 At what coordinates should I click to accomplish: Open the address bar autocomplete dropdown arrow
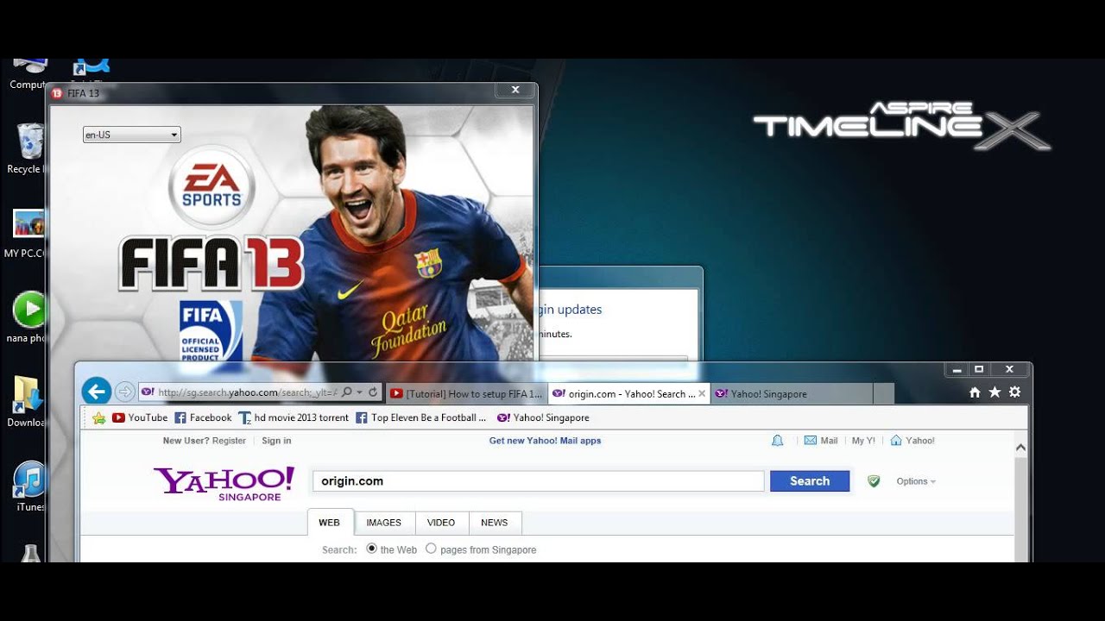pos(360,392)
